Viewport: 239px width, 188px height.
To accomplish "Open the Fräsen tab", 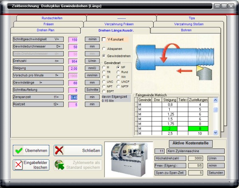I will click(49, 24).
